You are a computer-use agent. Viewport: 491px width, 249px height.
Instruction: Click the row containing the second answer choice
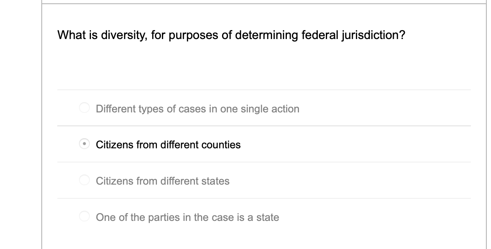[234, 144]
